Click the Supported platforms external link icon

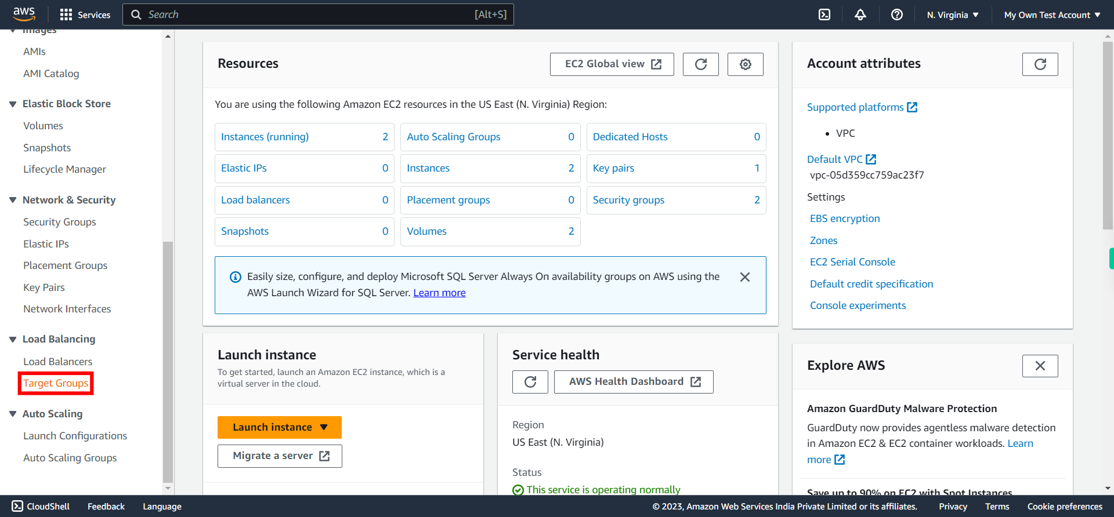(912, 107)
